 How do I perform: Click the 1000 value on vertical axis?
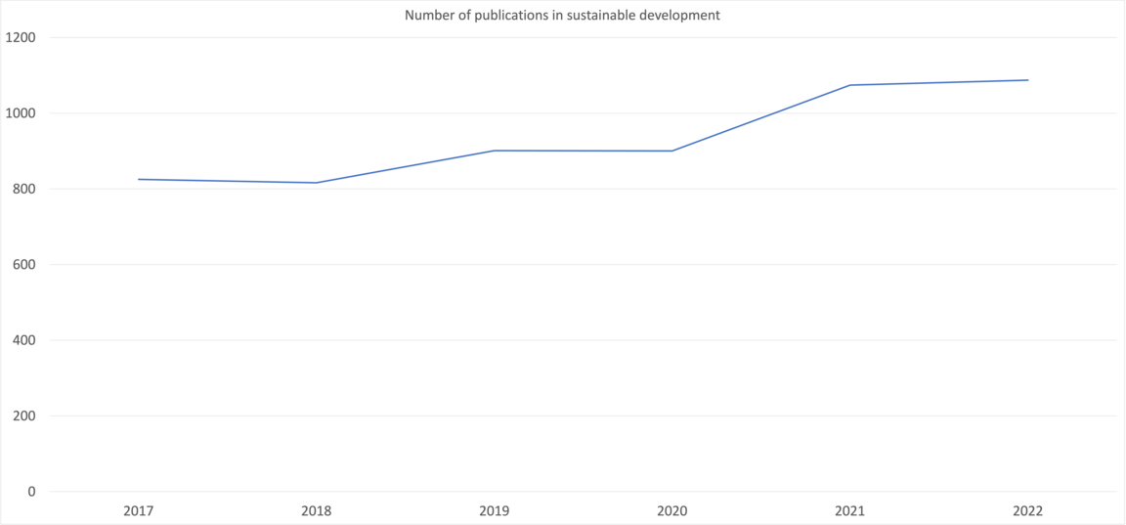[20, 113]
